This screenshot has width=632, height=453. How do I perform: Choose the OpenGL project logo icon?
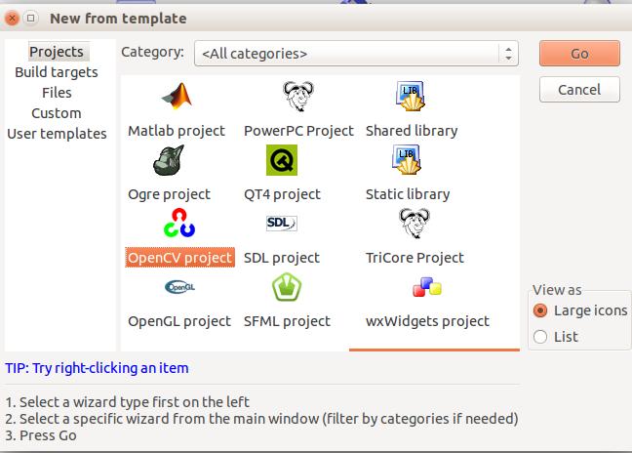[179, 287]
